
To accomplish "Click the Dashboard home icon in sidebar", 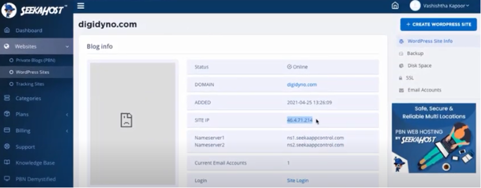I will pyautogui.click(x=7, y=30).
